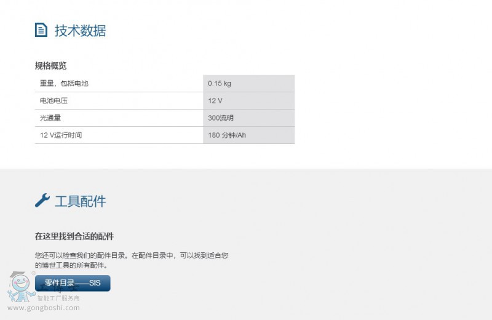Select the 技术数据 section heading
This screenshot has height=320, width=492.
80,31
